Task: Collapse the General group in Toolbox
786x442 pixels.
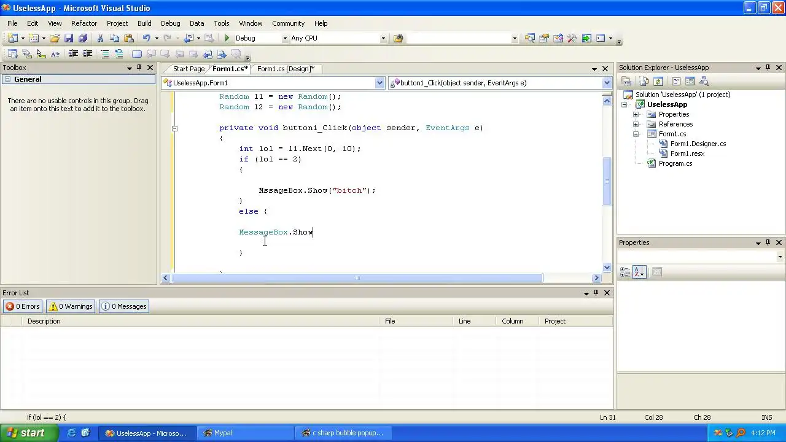Action: click(7, 79)
